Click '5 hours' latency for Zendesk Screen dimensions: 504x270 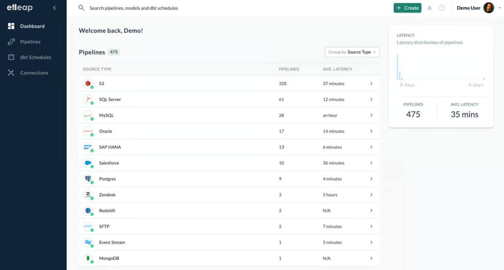point(330,194)
